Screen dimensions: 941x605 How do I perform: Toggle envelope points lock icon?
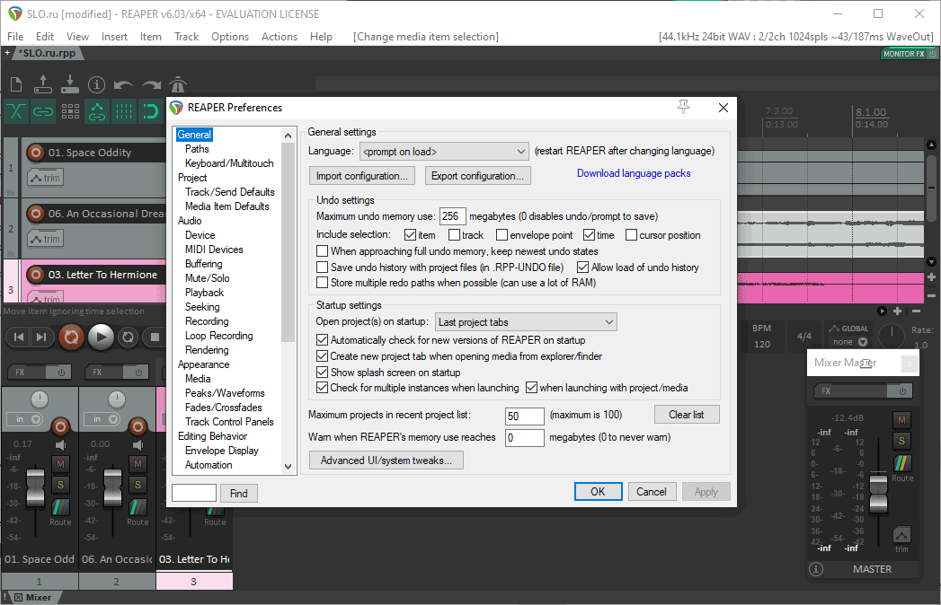pyautogui.click(x=97, y=111)
